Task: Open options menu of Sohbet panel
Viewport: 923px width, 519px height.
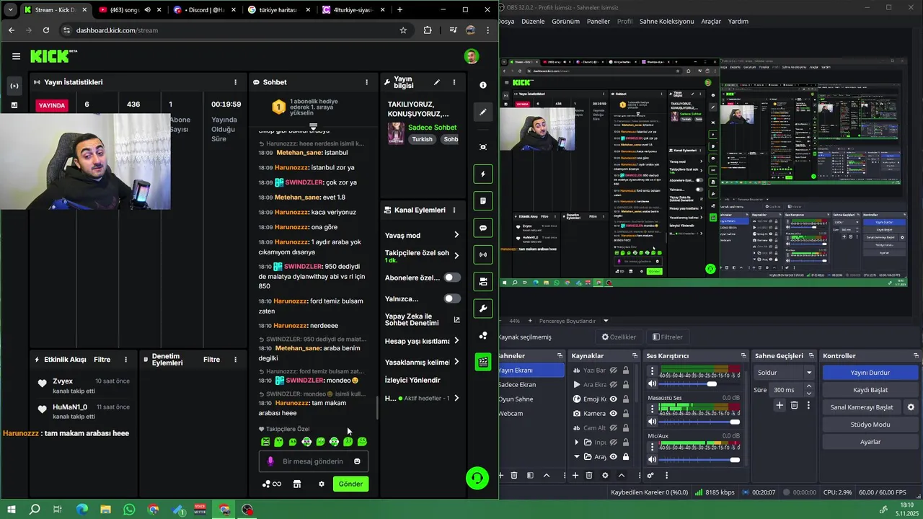Action: tap(366, 82)
